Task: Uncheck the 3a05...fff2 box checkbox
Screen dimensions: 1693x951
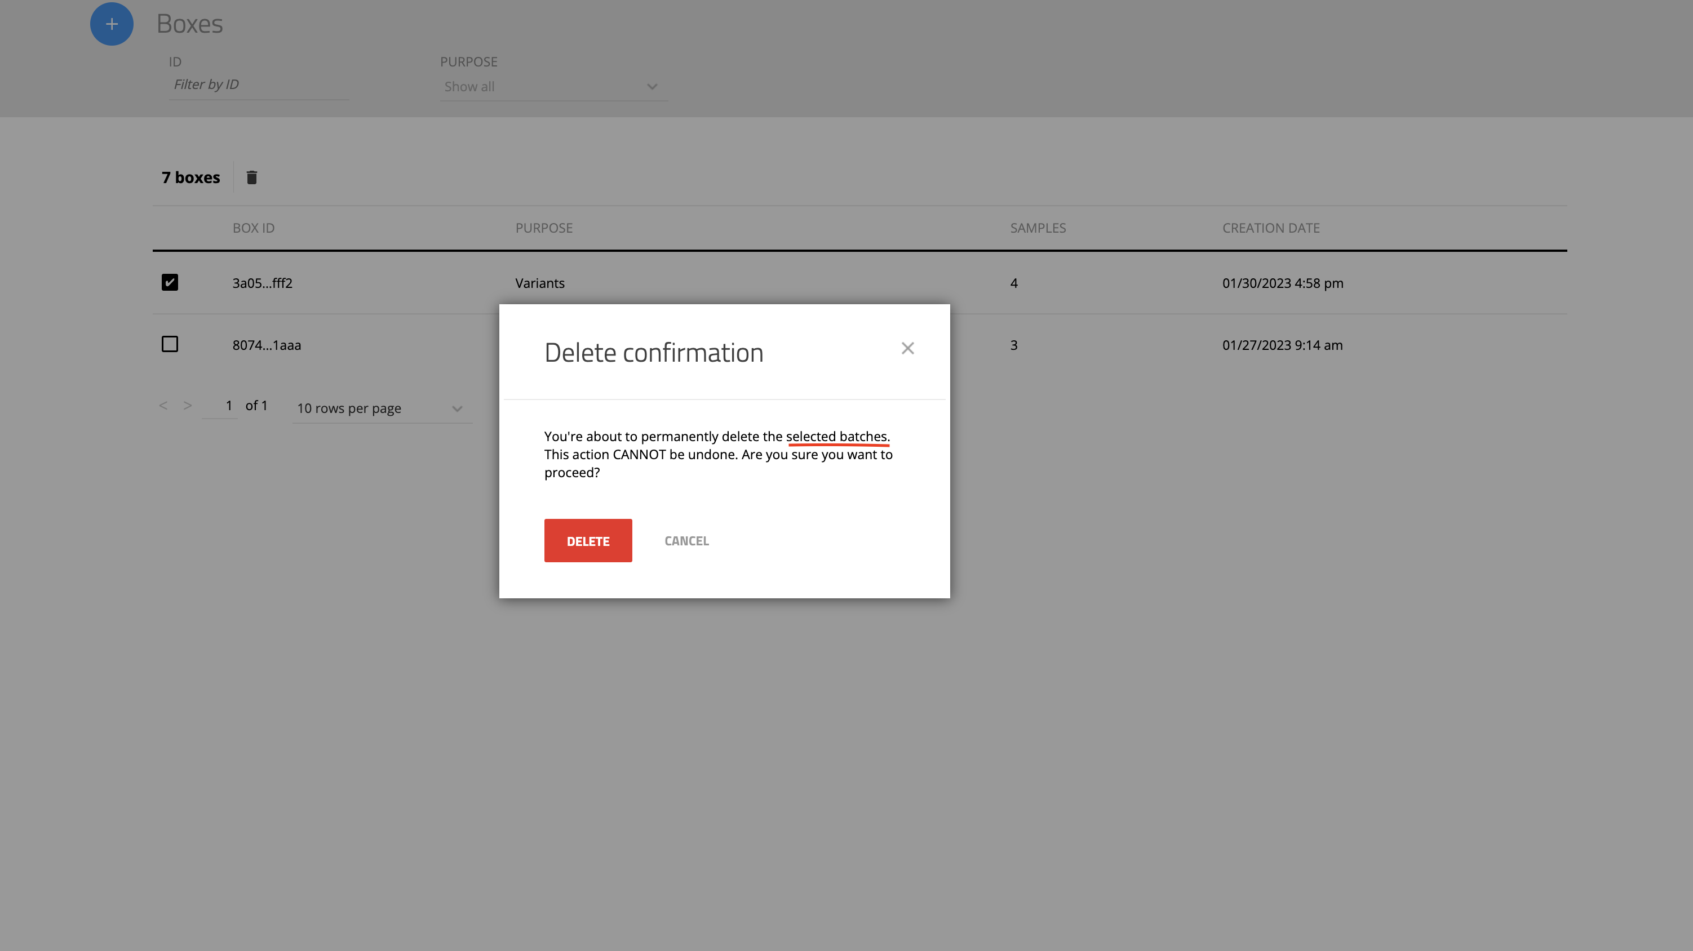Action: coord(170,283)
